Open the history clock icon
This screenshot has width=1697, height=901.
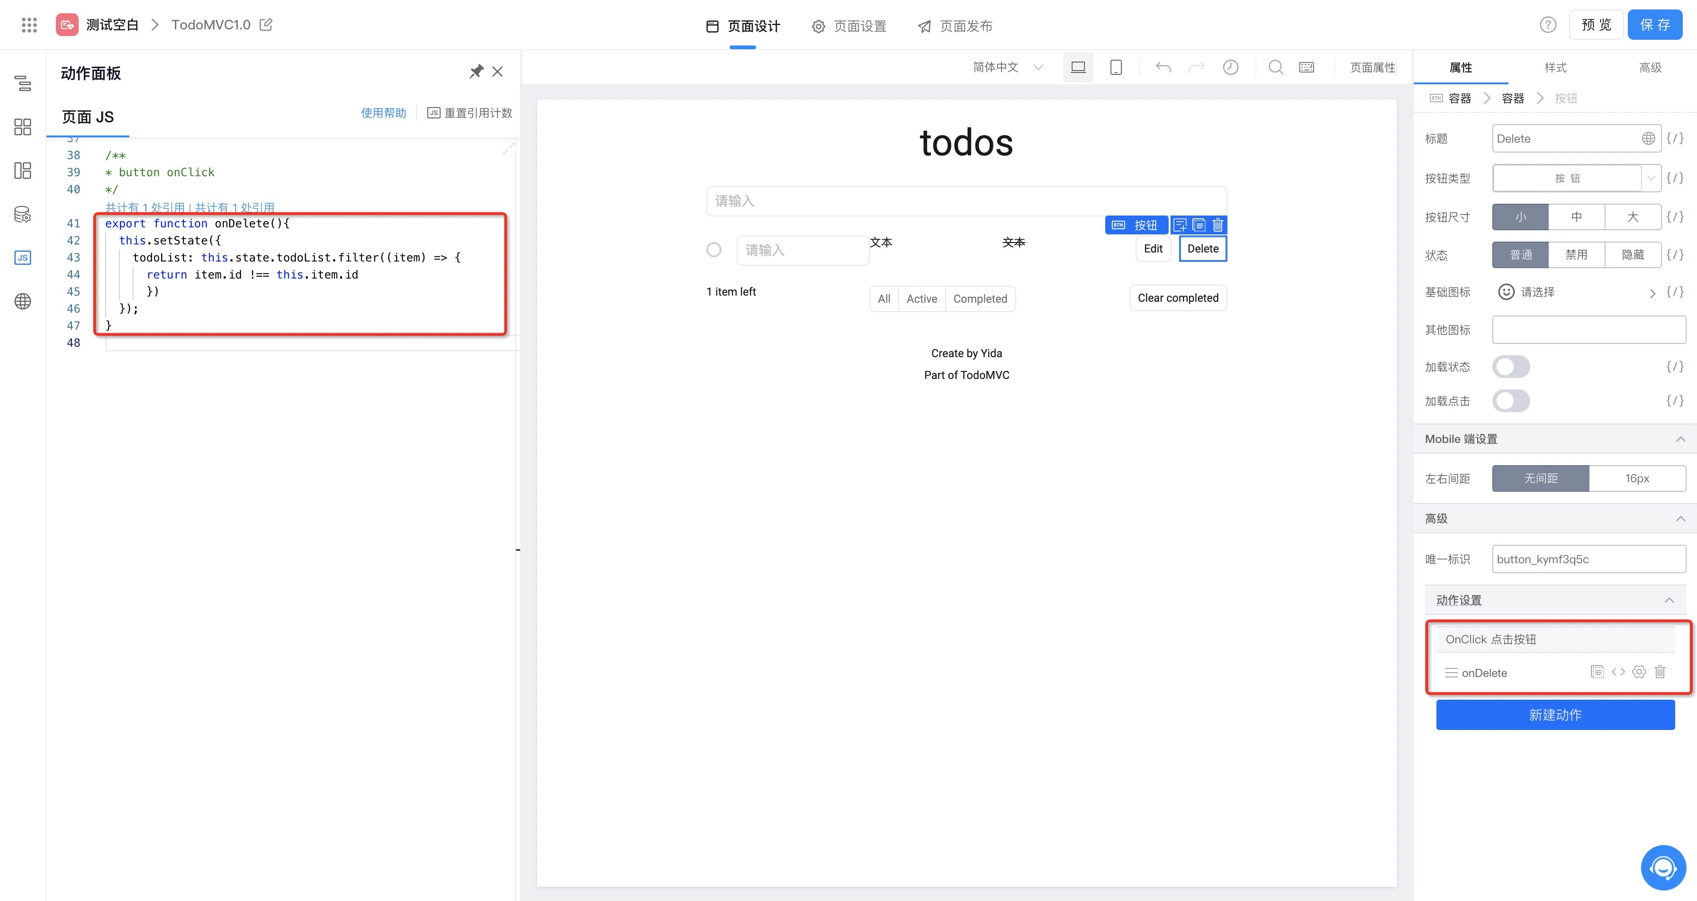pyautogui.click(x=1230, y=67)
